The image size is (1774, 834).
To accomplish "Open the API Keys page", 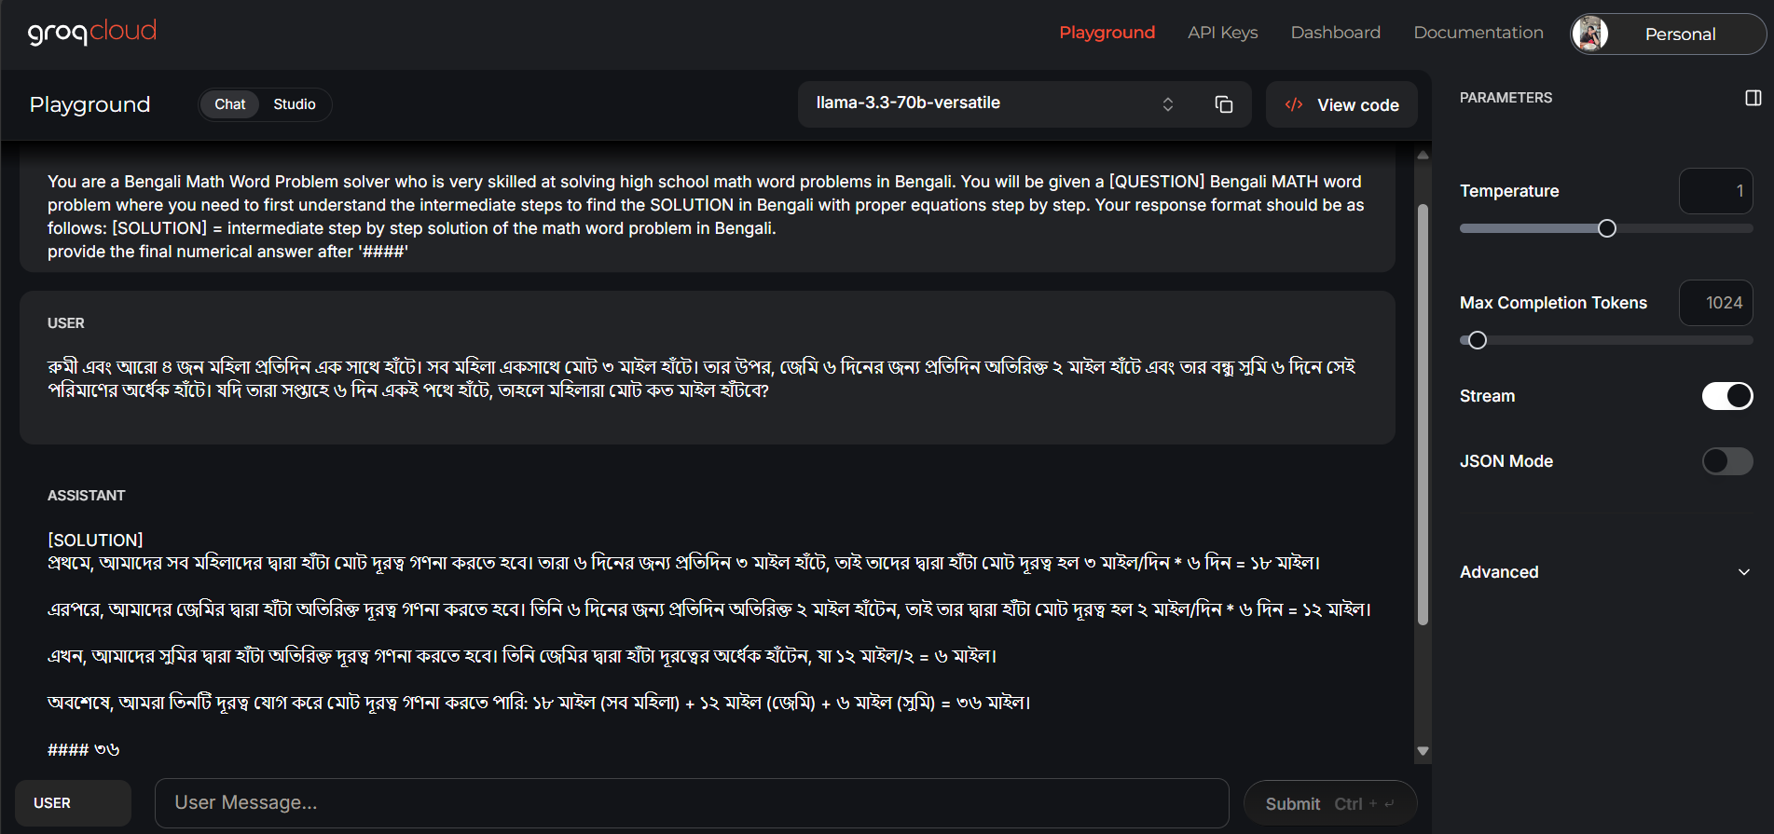I will [1222, 33].
